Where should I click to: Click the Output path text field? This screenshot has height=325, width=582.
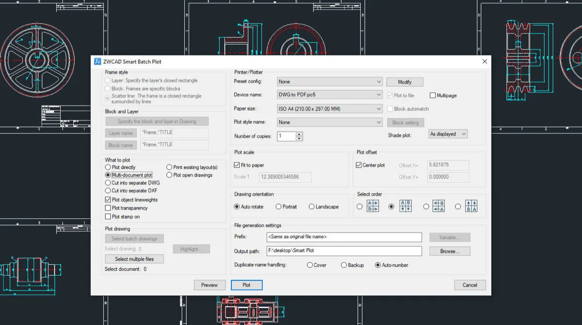pos(344,251)
